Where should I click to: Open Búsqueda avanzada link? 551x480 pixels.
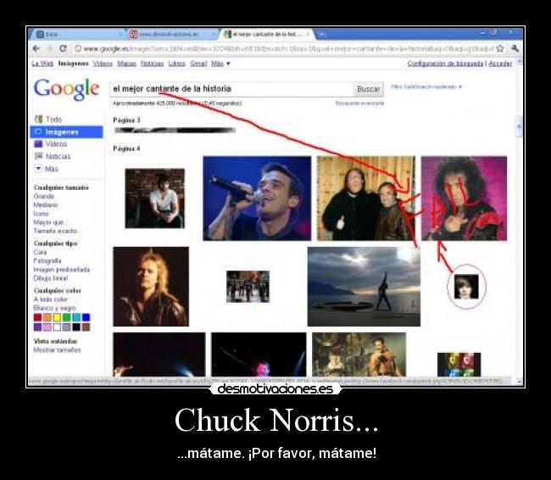tap(359, 103)
